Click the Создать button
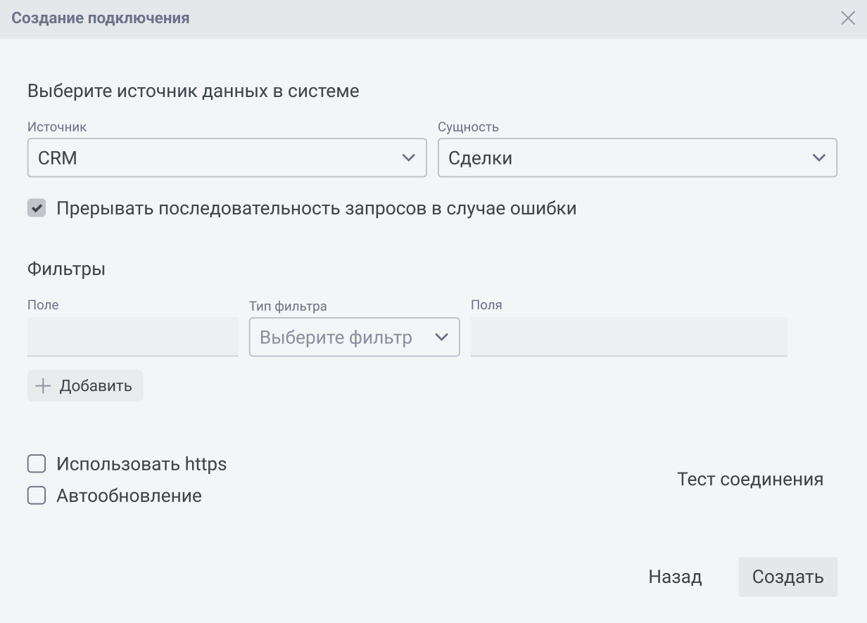This screenshot has width=867, height=623. [x=788, y=577]
